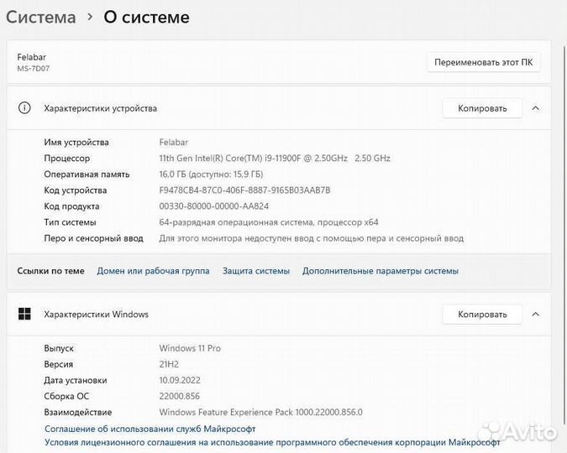
Task: Open Защита системы link
Action: (256, 271)
